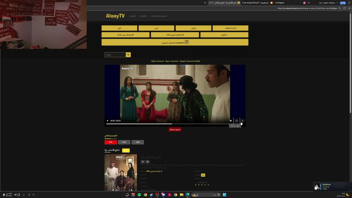
Task: Expand the التصنيف header menu
Action: pos(144,16)
